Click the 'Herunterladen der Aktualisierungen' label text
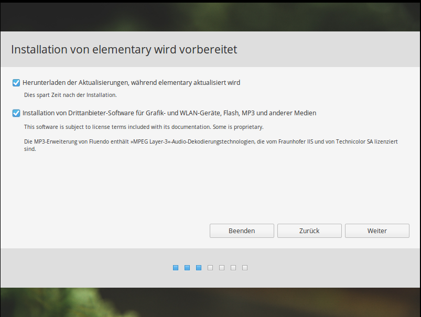 (131, 83)
